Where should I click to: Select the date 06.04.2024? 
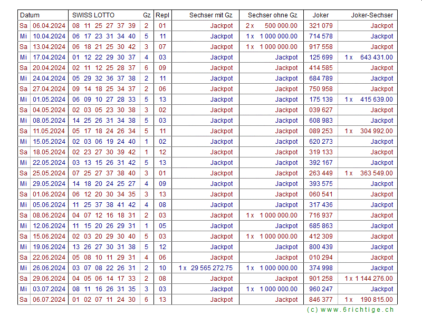49,26
